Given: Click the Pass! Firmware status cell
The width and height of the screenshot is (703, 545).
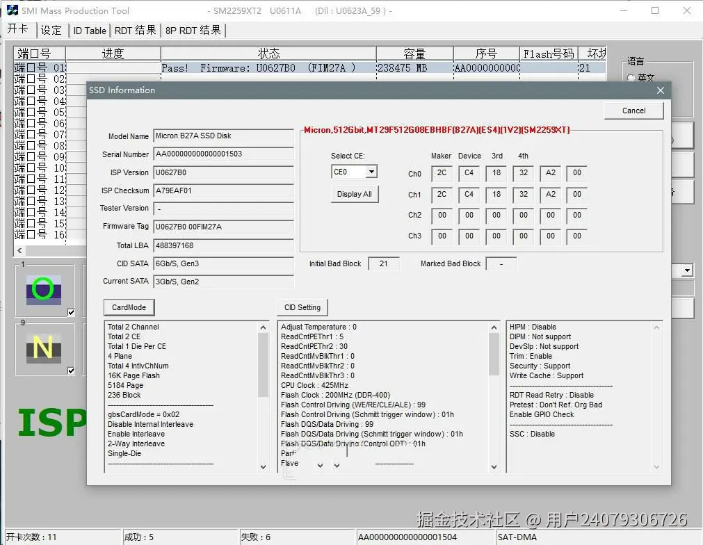Looking at the screenshot, I should coord(268,67).
